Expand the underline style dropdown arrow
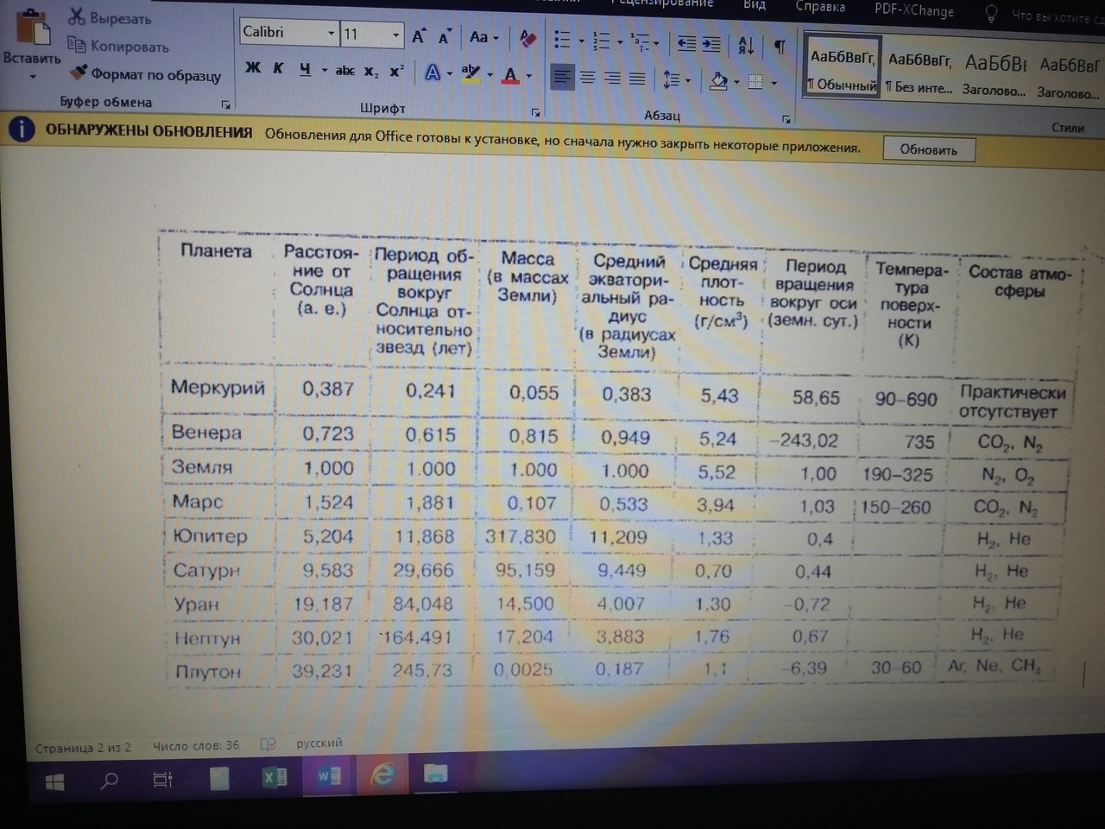1105x829 pixels. tap(324, 70)
